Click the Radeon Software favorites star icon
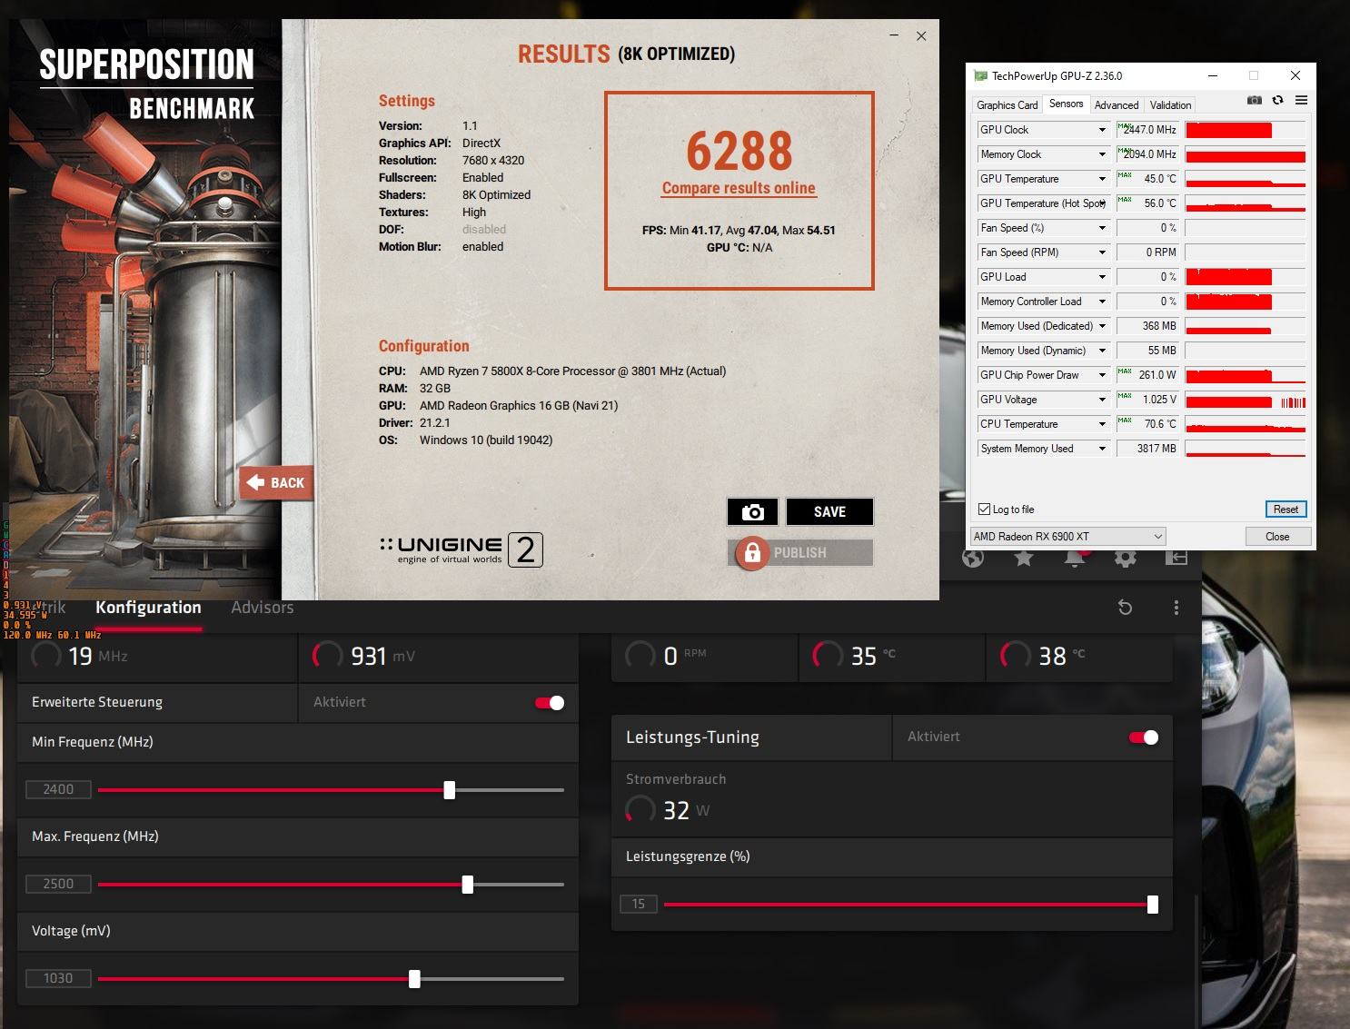 pyautogui.click(x=1024, y=558)
